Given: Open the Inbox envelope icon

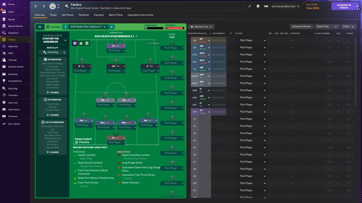Looking at the screenshot, I should pyautogui.click(x=4, y=12).
